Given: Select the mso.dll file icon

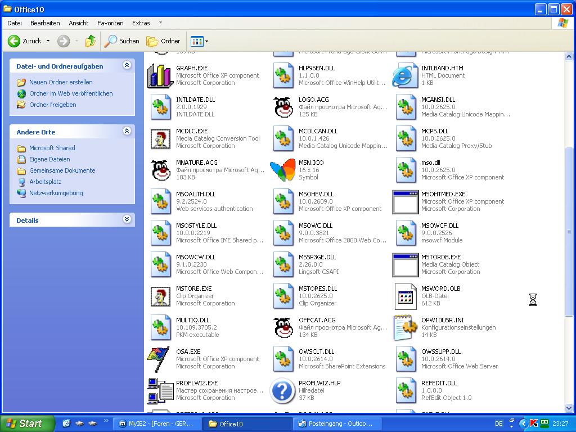Looking at the screenshot, I should tap(406, 170).
